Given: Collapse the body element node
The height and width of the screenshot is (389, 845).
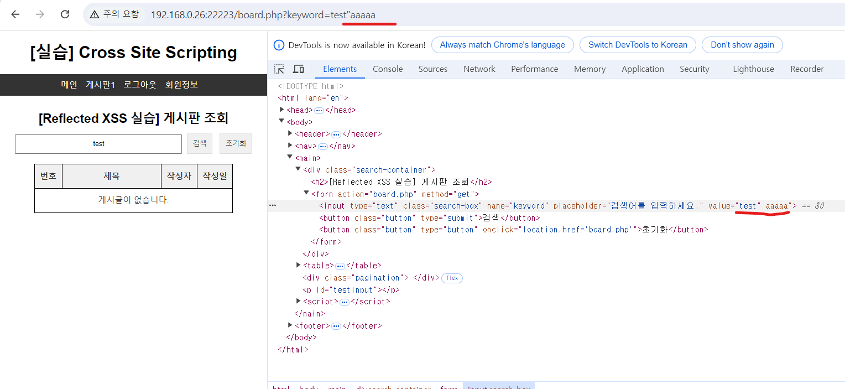Looking at the screenshot, I should tap(281, 122).
